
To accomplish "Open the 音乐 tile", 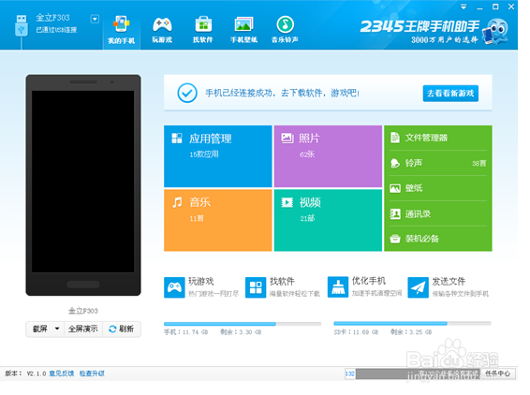I will tap(217, 220).
